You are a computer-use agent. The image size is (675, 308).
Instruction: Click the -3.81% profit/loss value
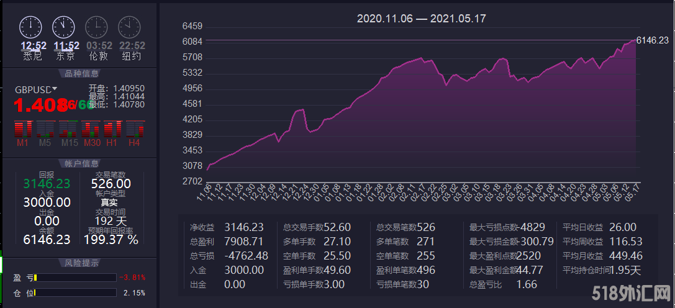133,278
